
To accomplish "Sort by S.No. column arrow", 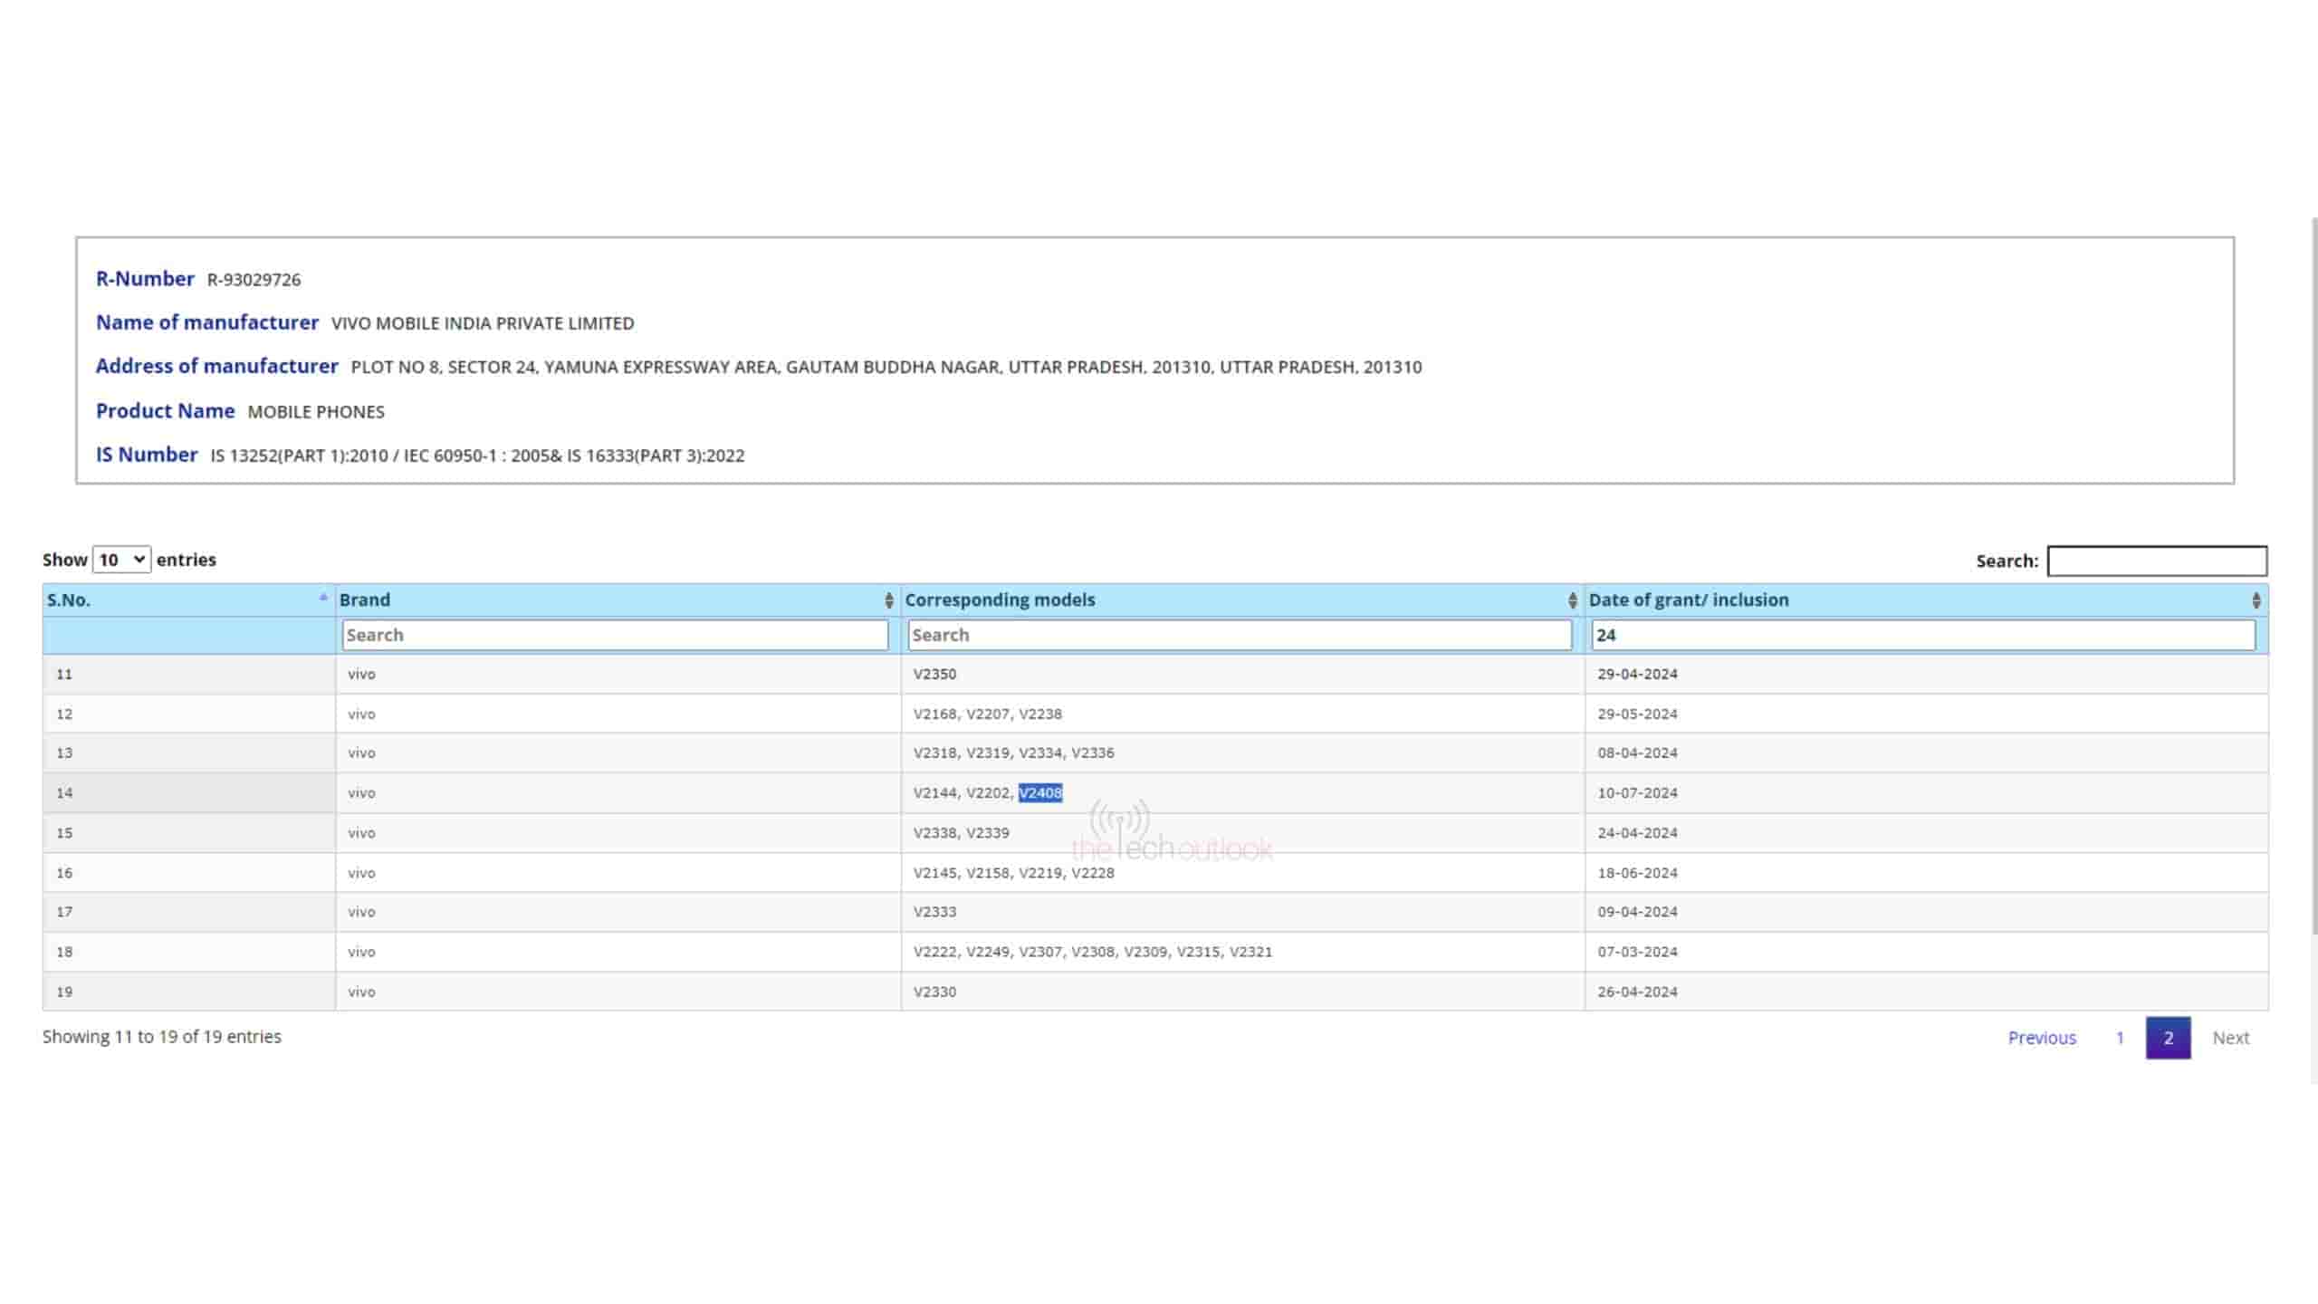I will [323, 598].
